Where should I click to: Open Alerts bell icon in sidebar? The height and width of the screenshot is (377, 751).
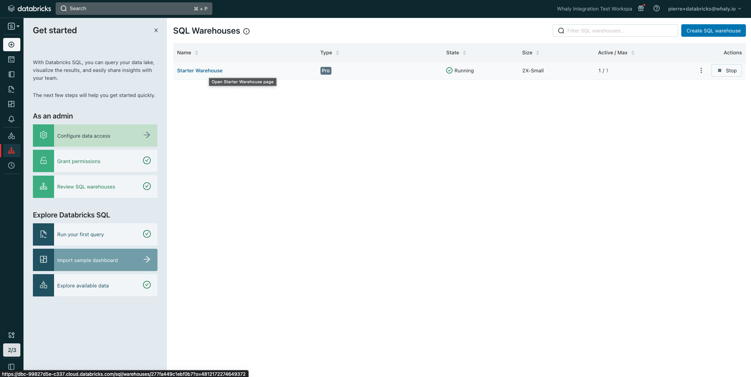[11, 119]
